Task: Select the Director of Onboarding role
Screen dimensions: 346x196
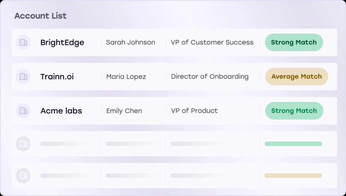Action: click(x=209, y=77)
